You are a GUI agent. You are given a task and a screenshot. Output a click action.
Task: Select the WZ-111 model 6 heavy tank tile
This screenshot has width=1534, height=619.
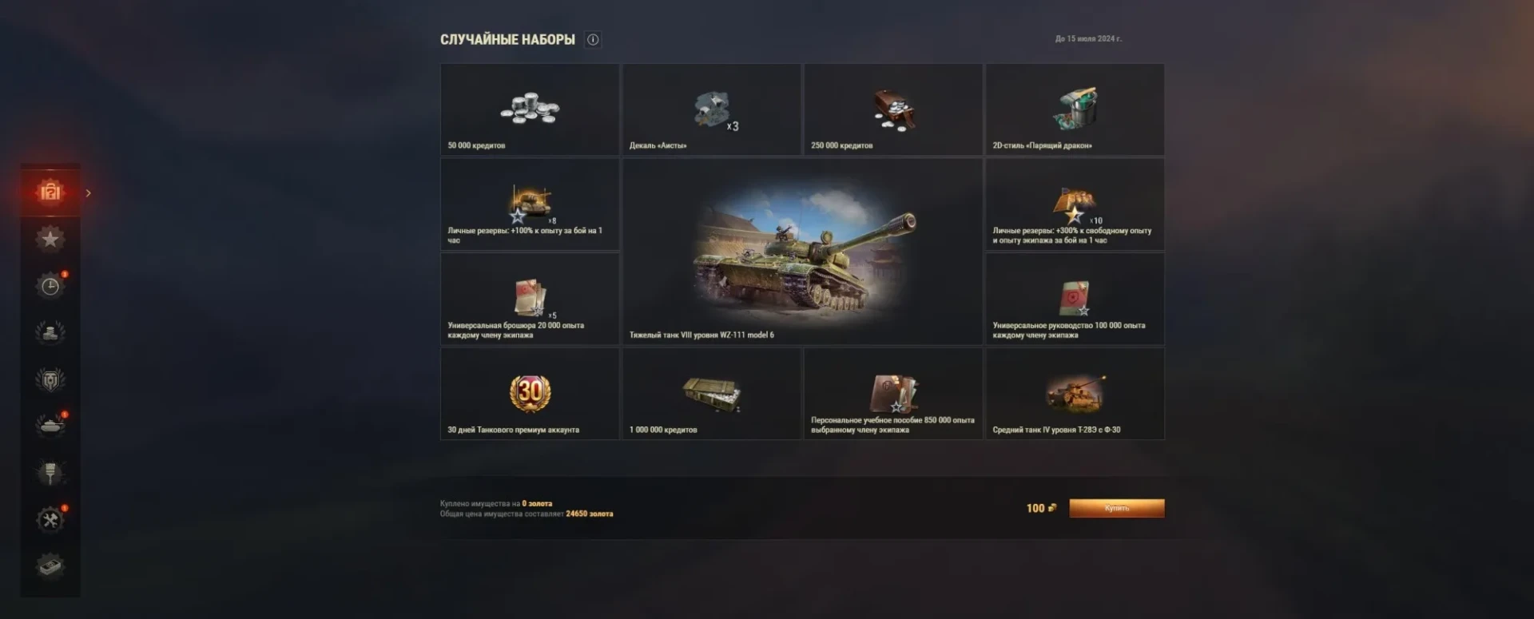click(x=802, y=252)
